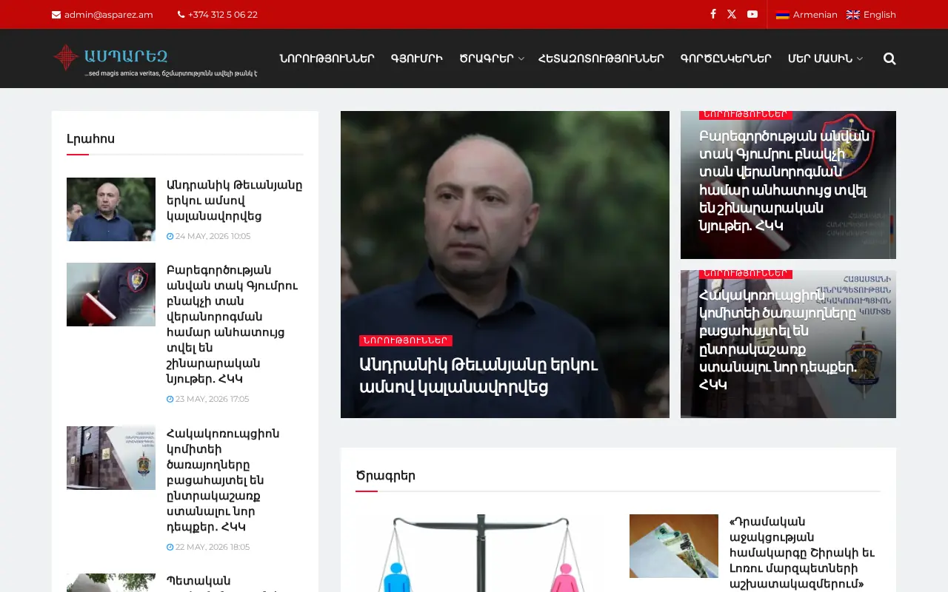Click the Լրահոս section heading
Screen dimensions: 948x592
(x=90, y=138)
